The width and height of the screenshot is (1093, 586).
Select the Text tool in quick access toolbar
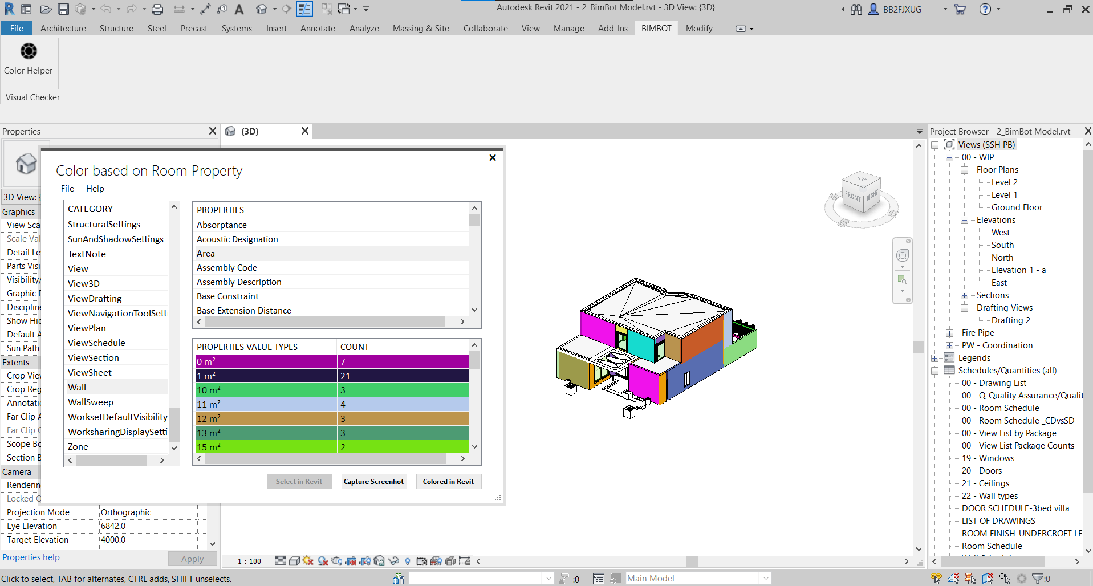pos(239,9)
